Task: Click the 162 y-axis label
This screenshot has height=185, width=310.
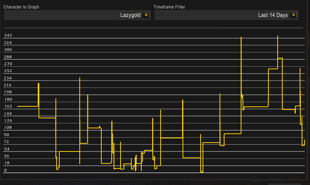Action: (8, 106)
